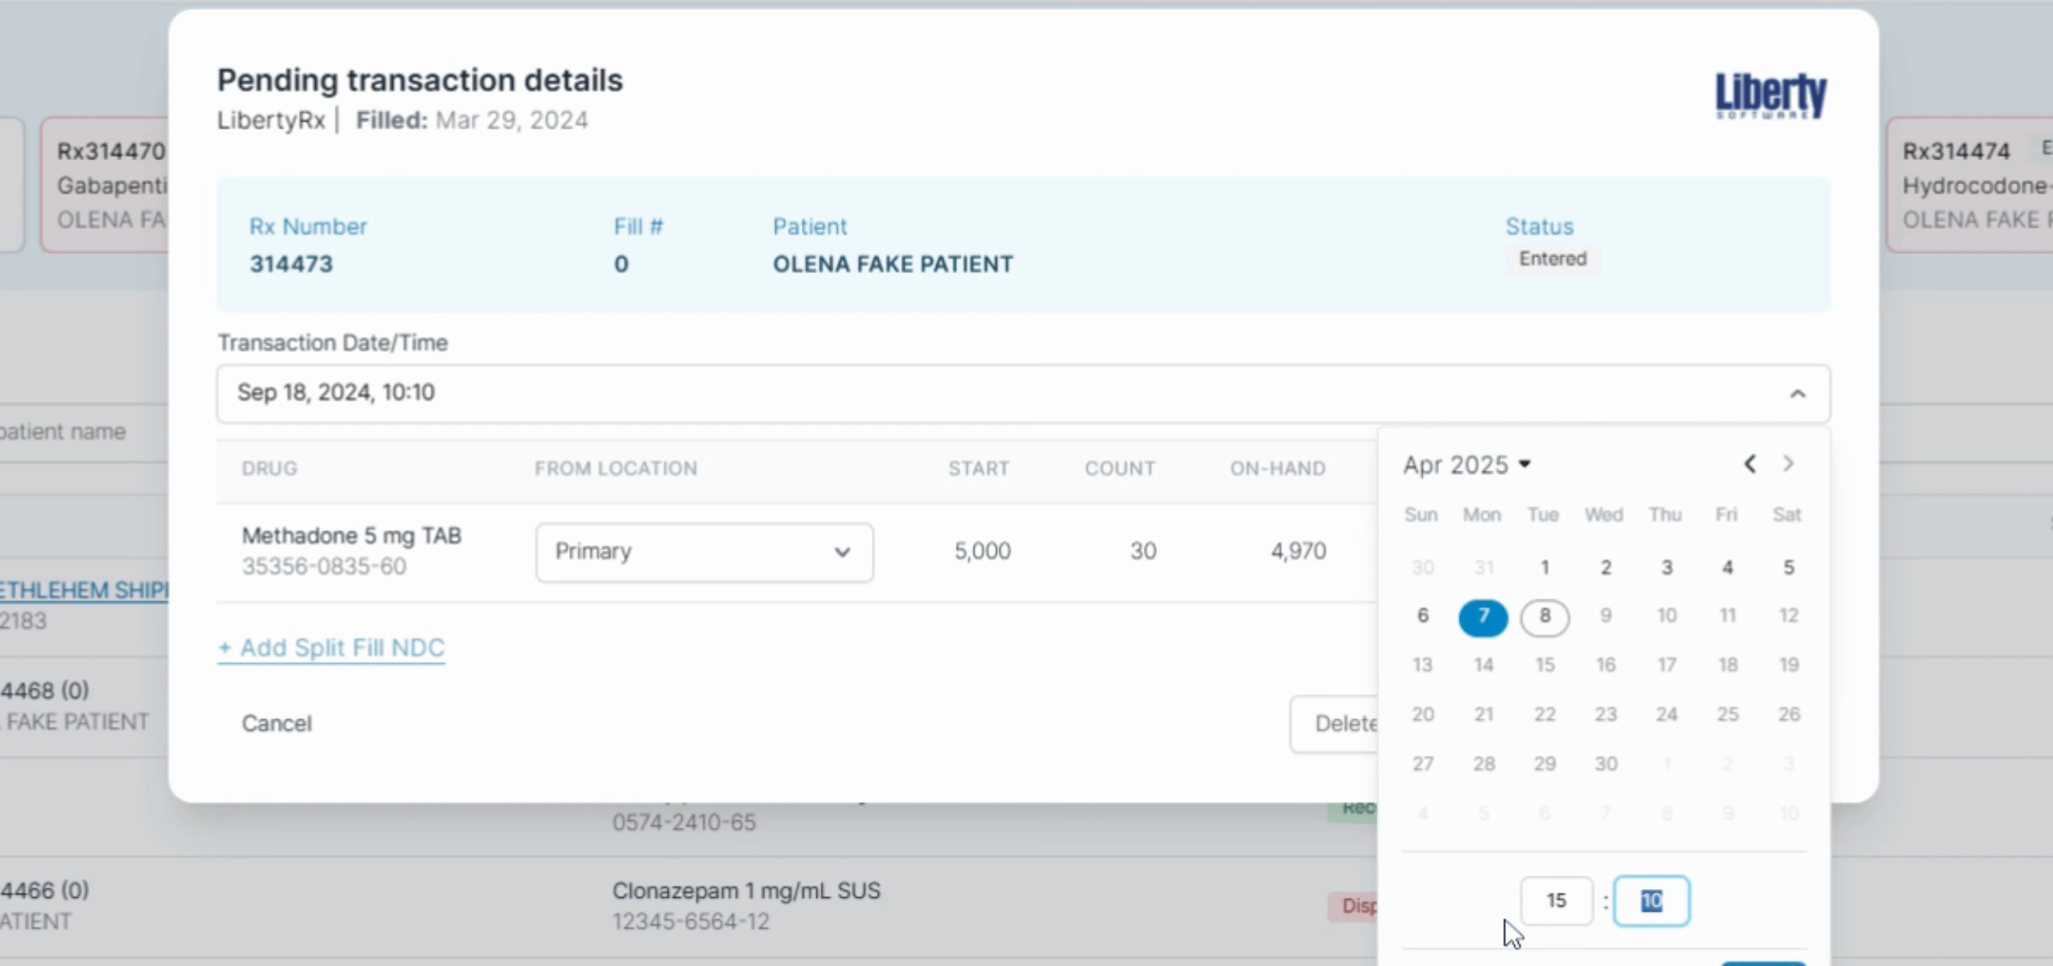2053x966 pixels.
Task: Go to next month in calendar
Action: coord(1788,463)
